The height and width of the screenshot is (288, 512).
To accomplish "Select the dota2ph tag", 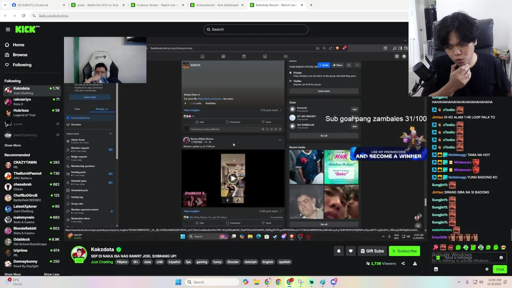I will [x=250, y=262].
